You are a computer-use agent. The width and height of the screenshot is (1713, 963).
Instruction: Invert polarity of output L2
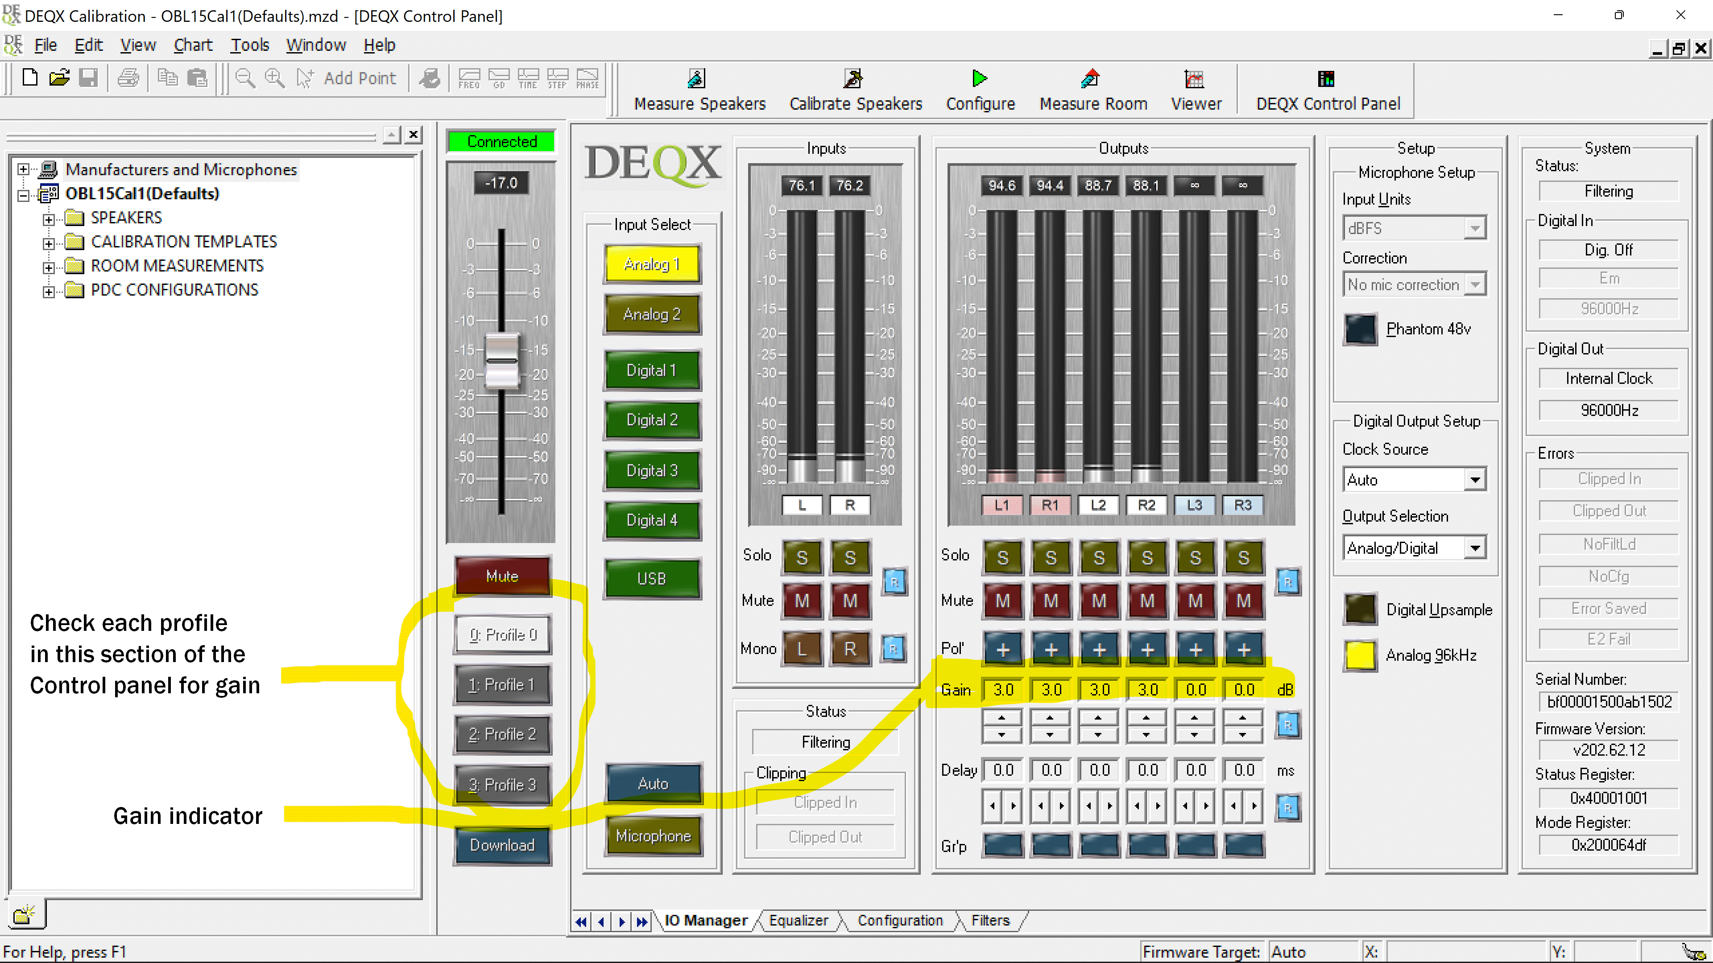[1099, 649]
